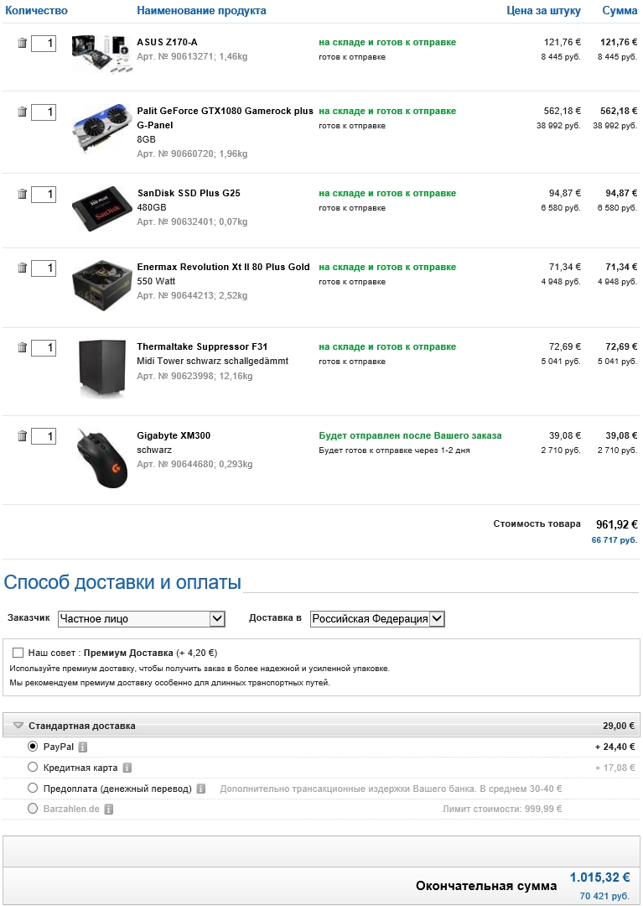Open the Заказчик dropdown
The image size is (643, 906).
(x=142, y=619)
